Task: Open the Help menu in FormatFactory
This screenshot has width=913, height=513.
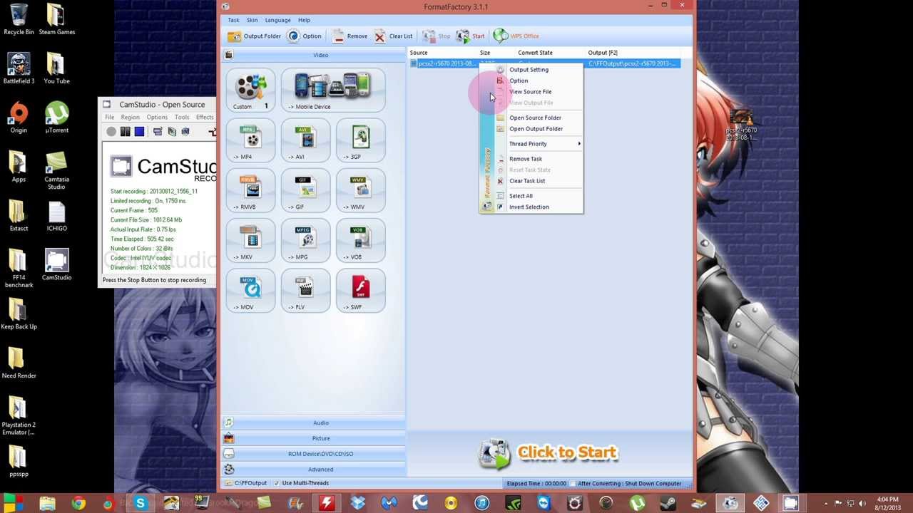Action: pos(304,20)
